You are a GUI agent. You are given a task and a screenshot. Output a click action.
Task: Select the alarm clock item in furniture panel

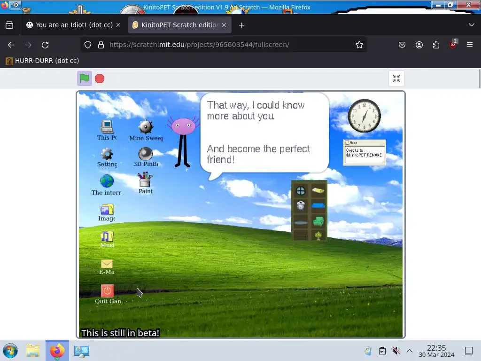pyautogui.click(x=301, y=206)
